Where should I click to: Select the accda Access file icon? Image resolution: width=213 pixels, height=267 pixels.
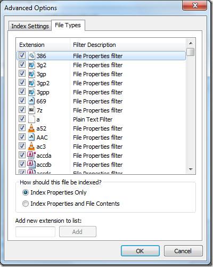[x=31, y=155]
